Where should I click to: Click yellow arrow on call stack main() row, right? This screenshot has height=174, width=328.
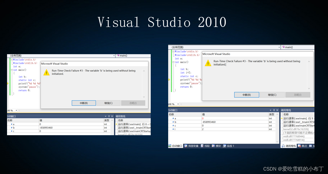282,118
